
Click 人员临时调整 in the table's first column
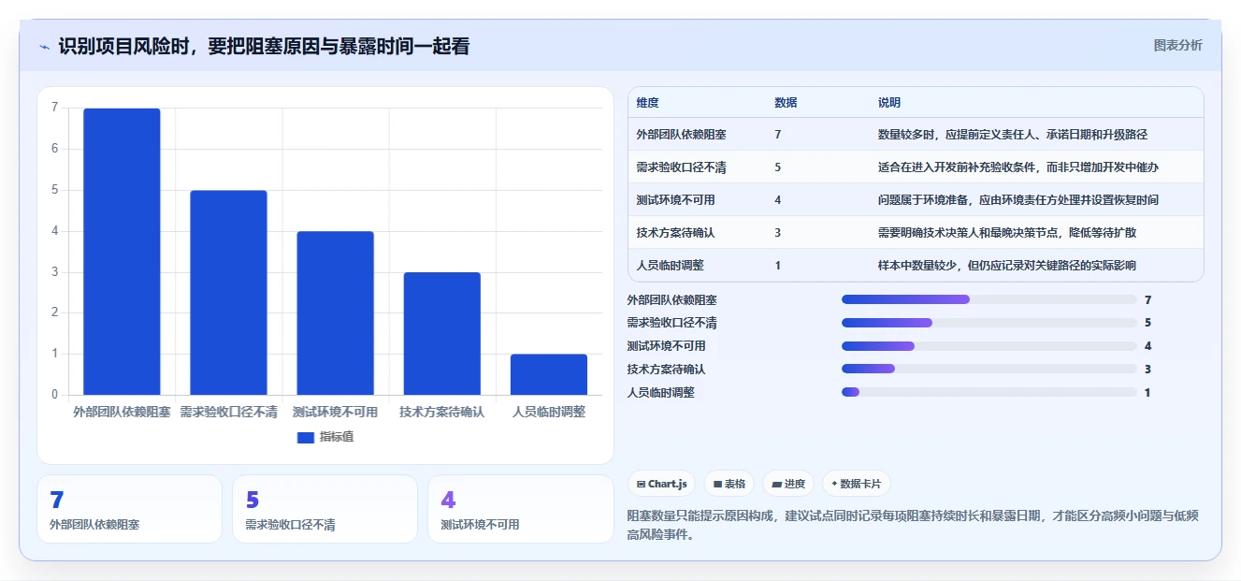click(x=670, y=266)
